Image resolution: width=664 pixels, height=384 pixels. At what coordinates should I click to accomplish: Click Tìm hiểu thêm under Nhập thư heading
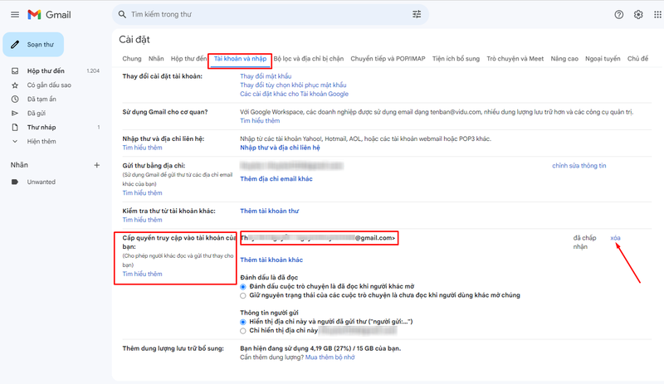pos(142,148)
